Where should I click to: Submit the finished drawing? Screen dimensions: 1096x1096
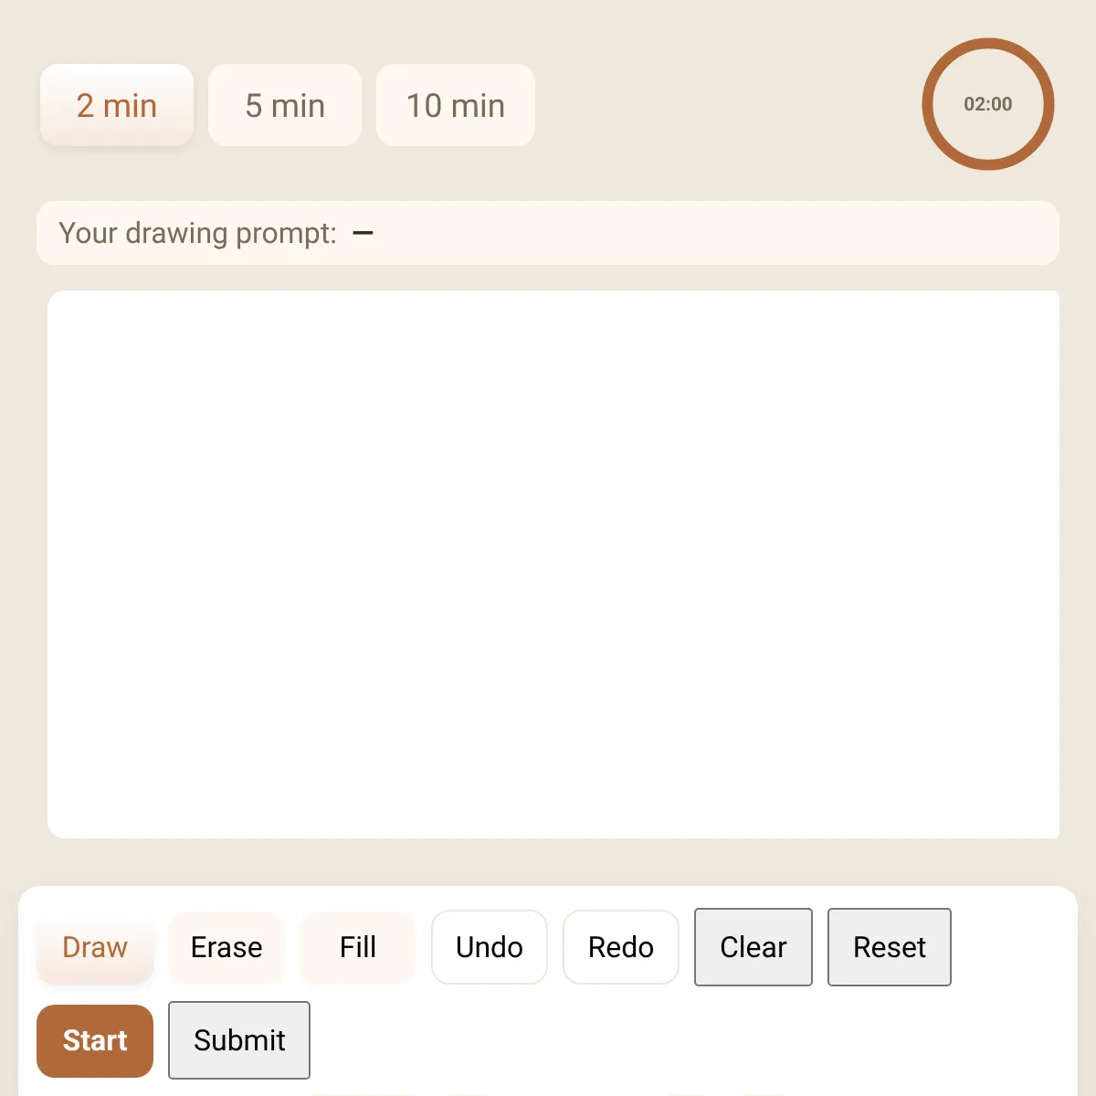[239, 1040]
